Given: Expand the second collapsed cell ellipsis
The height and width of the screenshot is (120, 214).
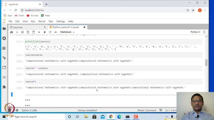Looking at the screenshot, I should (x=27, y=105).
